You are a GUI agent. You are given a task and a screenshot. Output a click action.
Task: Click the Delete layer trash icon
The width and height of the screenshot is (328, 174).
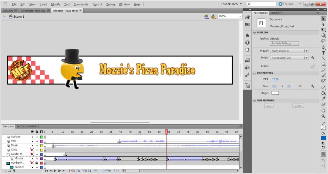(14, 171)
